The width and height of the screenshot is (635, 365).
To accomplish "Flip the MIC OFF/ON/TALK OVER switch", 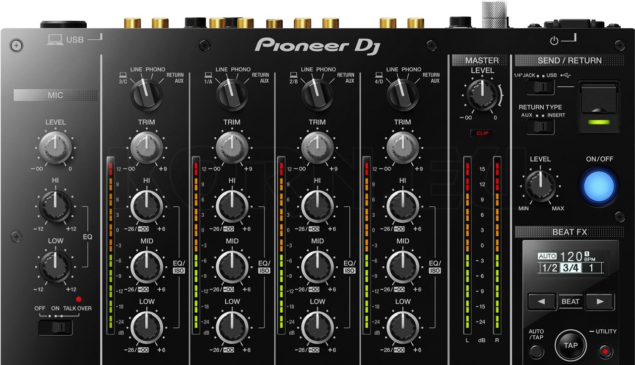I will [x=56, y=327].
